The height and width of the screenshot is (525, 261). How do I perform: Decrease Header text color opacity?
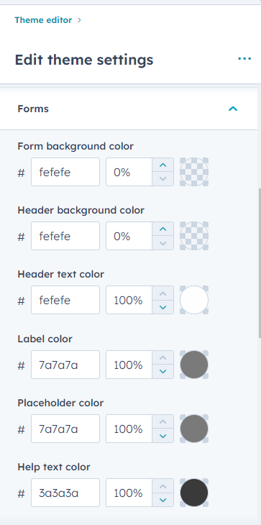pos(163,307)
